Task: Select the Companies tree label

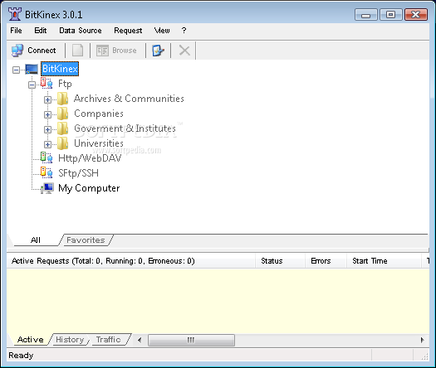Action: 99,114
